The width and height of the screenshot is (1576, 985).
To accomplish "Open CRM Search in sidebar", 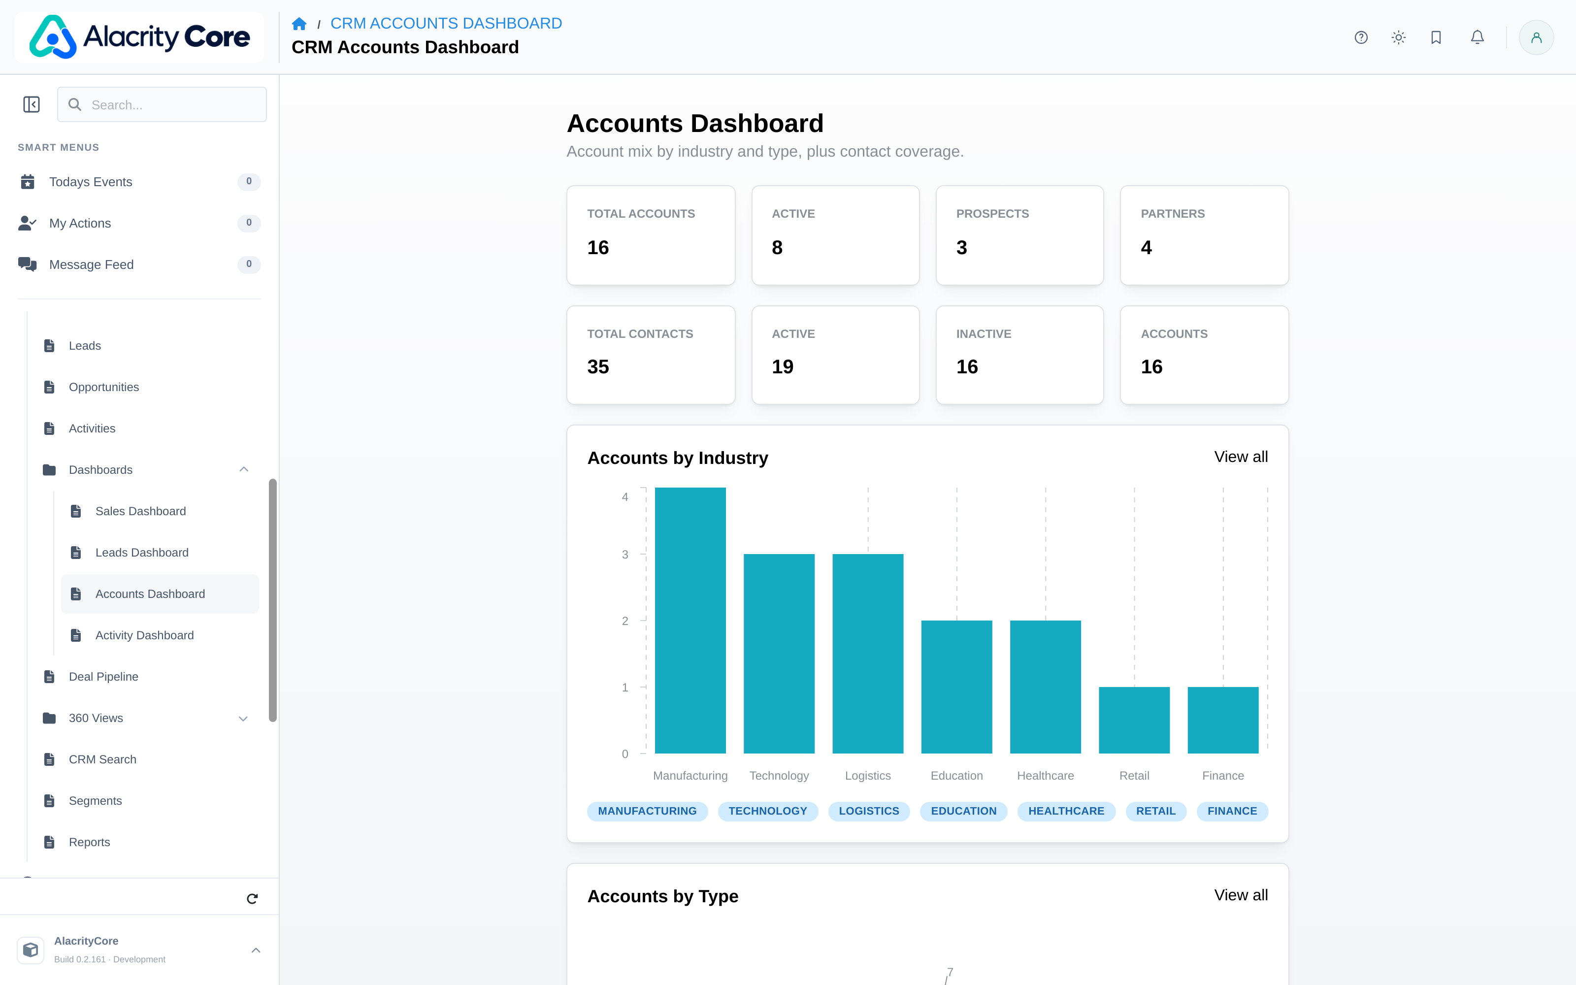I will [147, 759].
